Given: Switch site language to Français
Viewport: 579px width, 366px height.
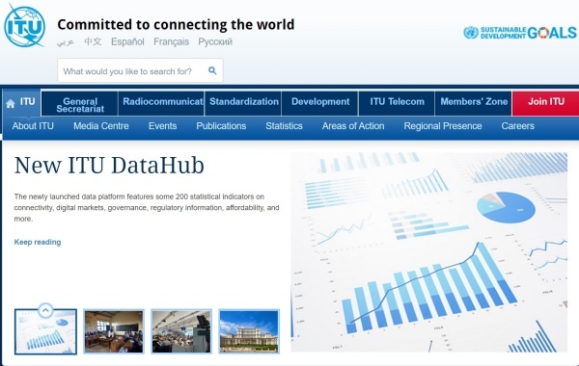Looking at the screenshot, I should tap(171, 41).
